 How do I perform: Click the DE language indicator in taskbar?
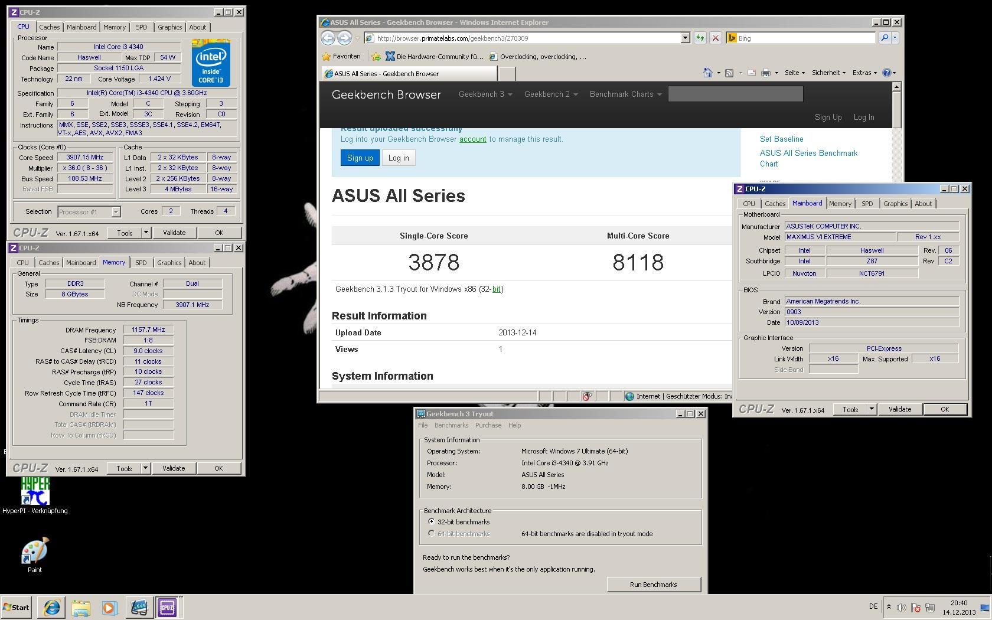click(x=873, y=606)
